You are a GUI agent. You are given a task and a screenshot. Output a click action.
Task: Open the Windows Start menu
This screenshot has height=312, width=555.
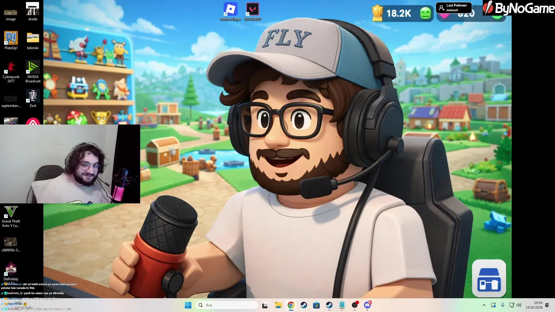click(188, 305)
